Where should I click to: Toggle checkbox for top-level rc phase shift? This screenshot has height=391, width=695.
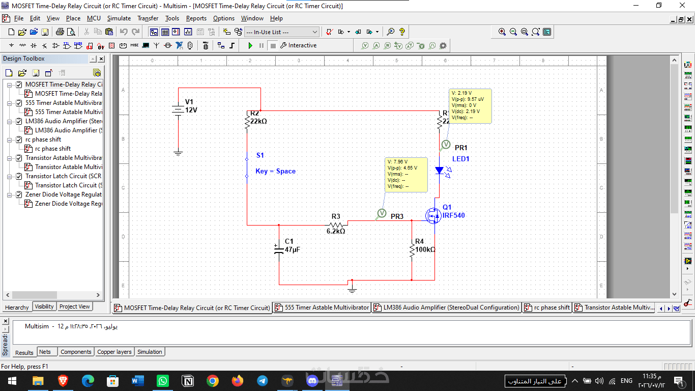19,139
